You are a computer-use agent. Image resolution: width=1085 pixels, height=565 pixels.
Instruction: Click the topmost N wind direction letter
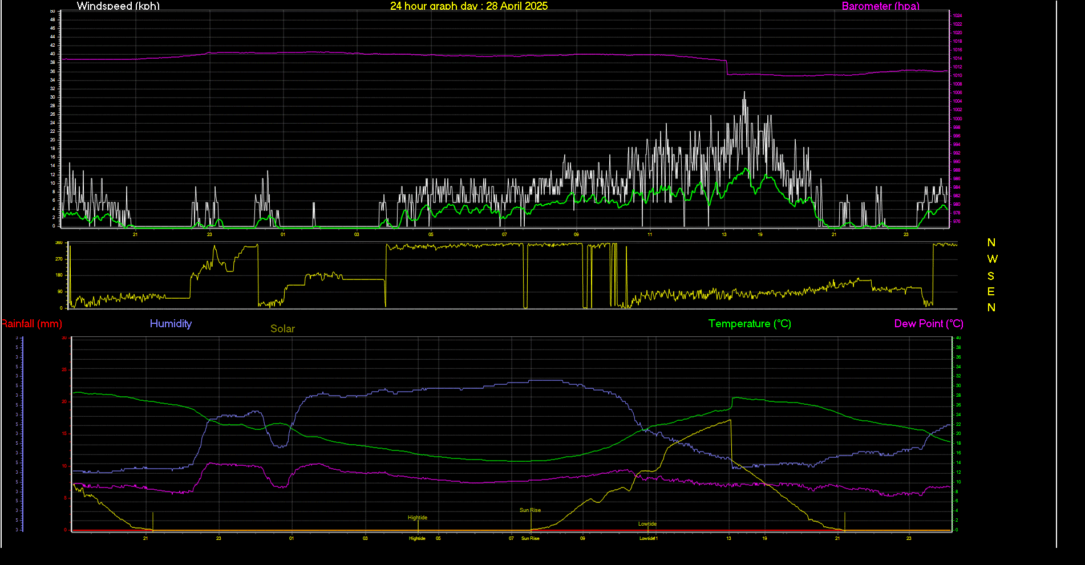(991, 243)
